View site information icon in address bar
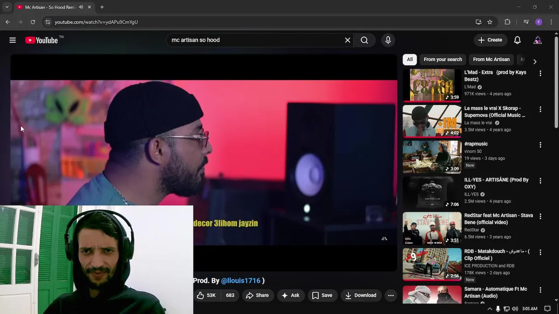The image size is (559, 314). [48, 22]
